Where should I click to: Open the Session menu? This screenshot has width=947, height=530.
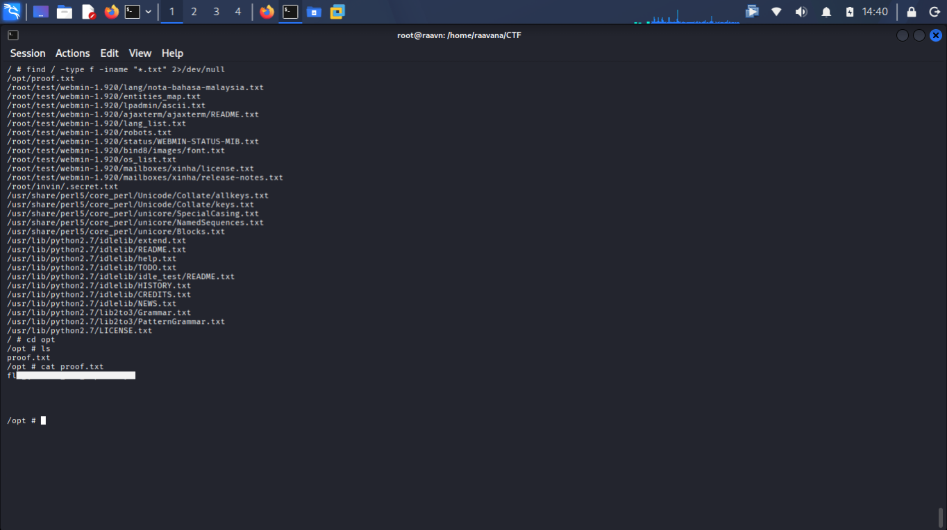click(x=28, y=53)
